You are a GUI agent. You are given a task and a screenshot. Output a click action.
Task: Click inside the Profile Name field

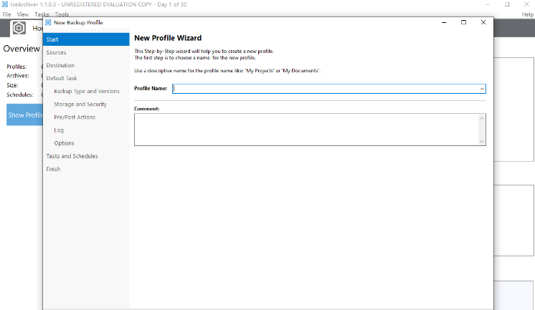[326, 89]
